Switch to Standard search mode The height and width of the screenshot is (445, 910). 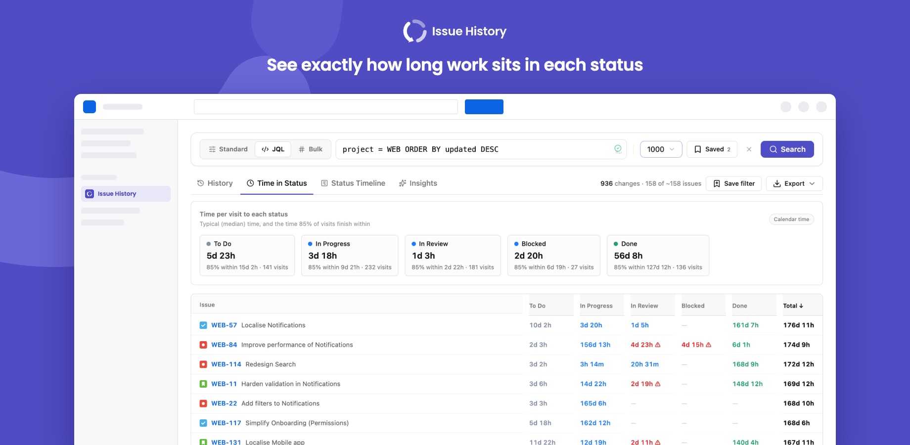228,149
